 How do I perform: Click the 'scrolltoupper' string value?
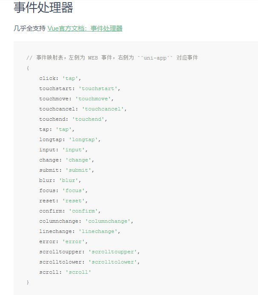tap(113, 252)
